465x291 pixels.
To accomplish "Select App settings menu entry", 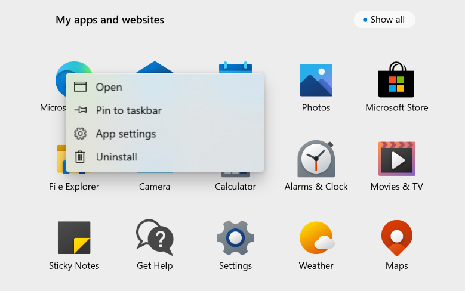I will (125, 134).
